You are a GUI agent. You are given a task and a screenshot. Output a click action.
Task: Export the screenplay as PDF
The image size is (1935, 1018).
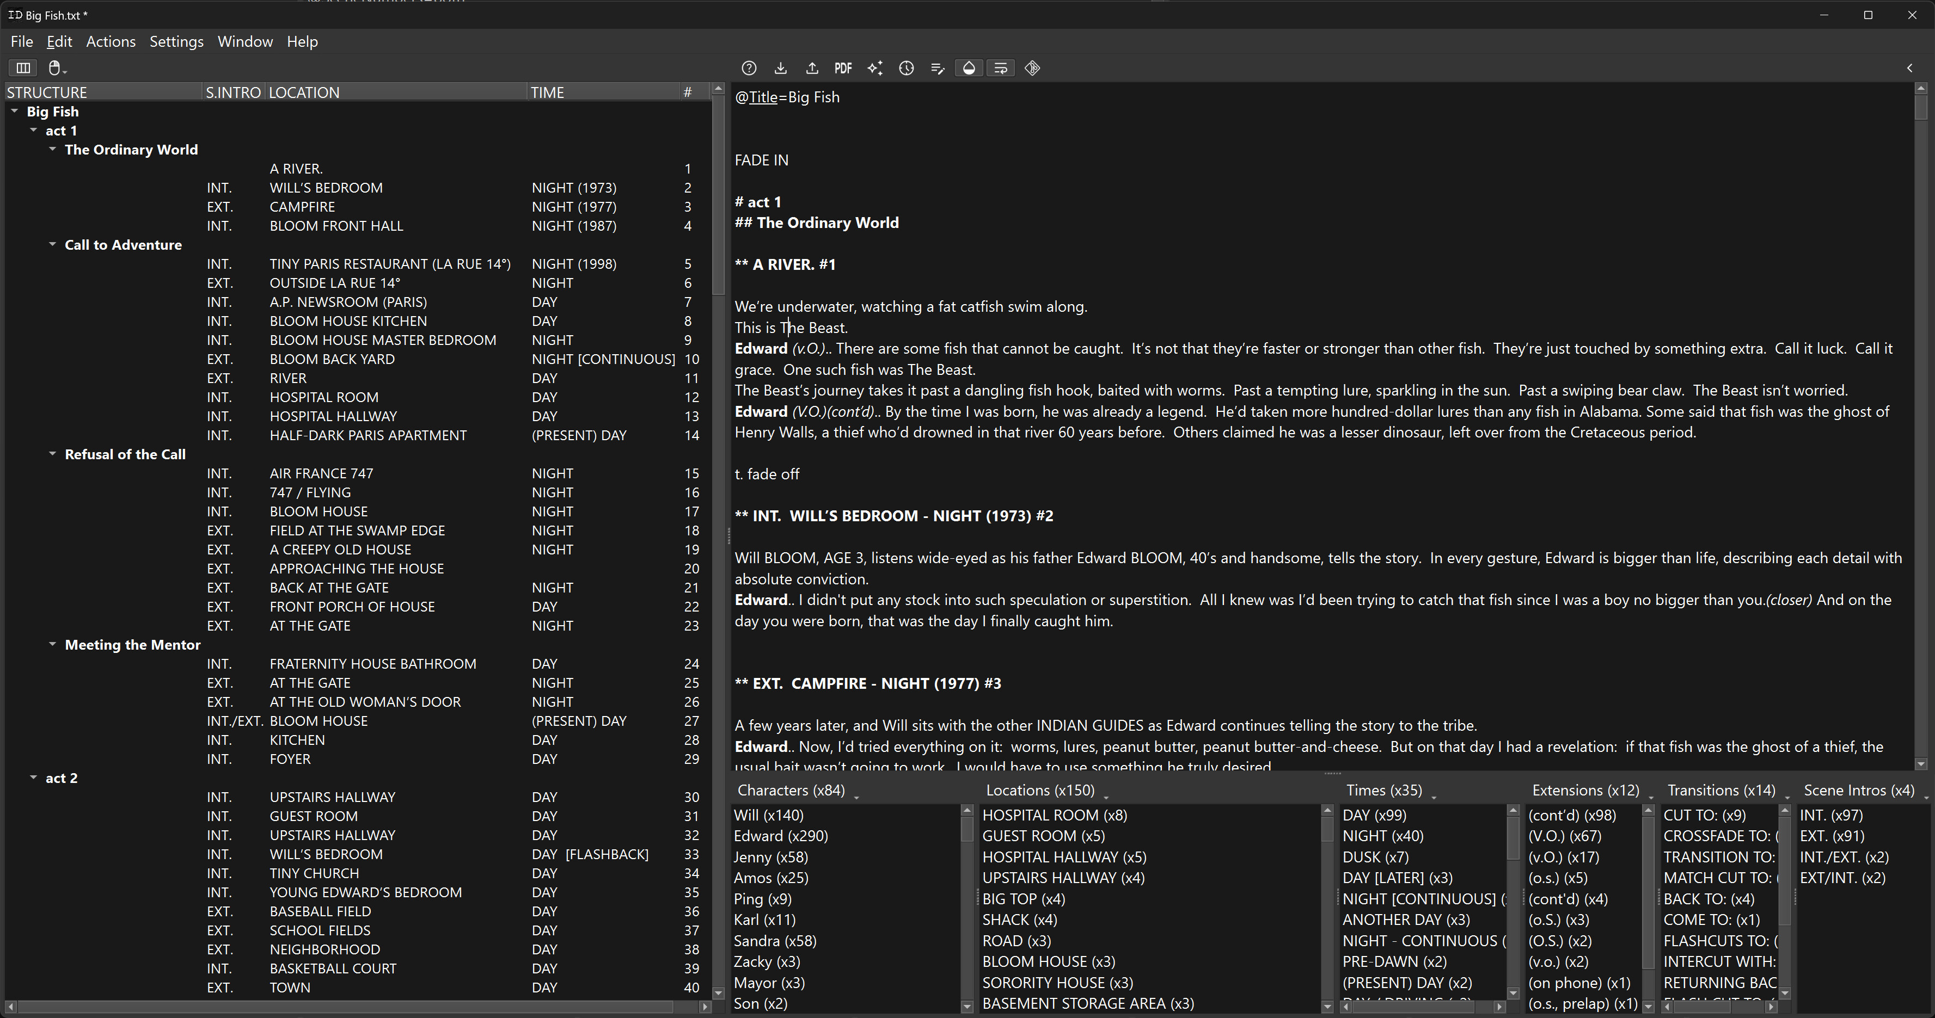click(843, 69)
